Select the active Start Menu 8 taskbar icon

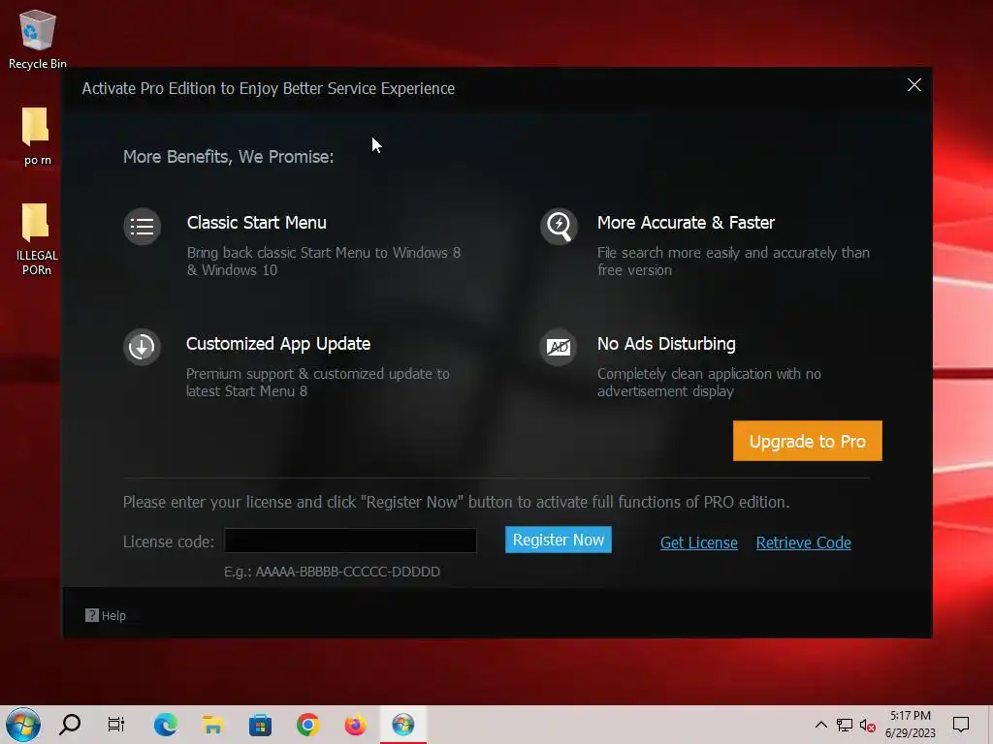click(402, 725)
